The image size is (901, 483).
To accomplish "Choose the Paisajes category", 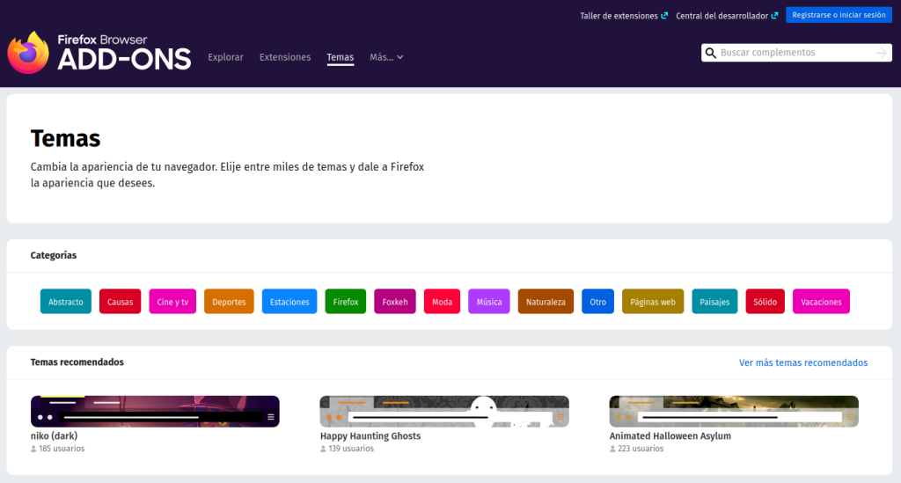I will click(x=714, y=302).
